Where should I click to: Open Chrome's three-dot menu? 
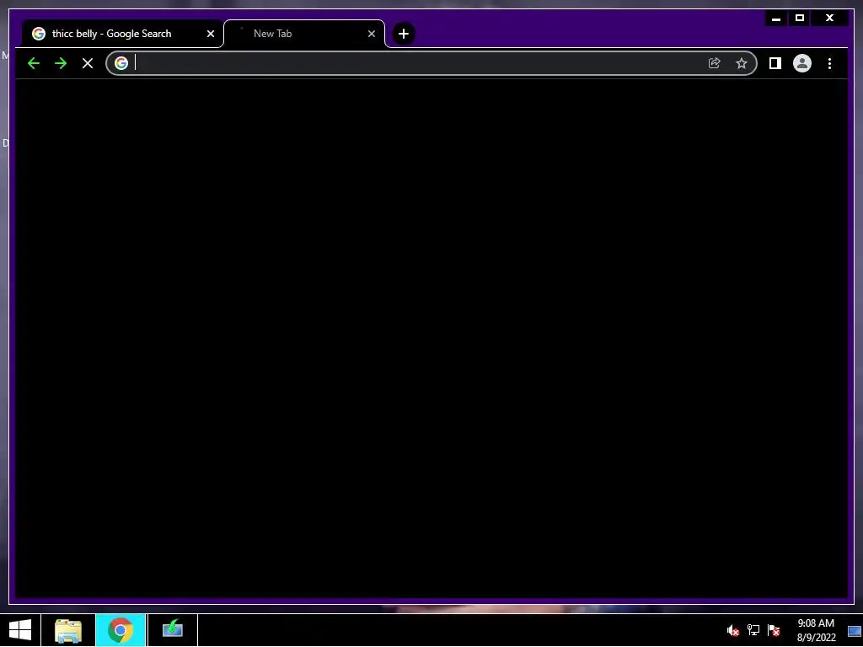(x=829, y=63)
